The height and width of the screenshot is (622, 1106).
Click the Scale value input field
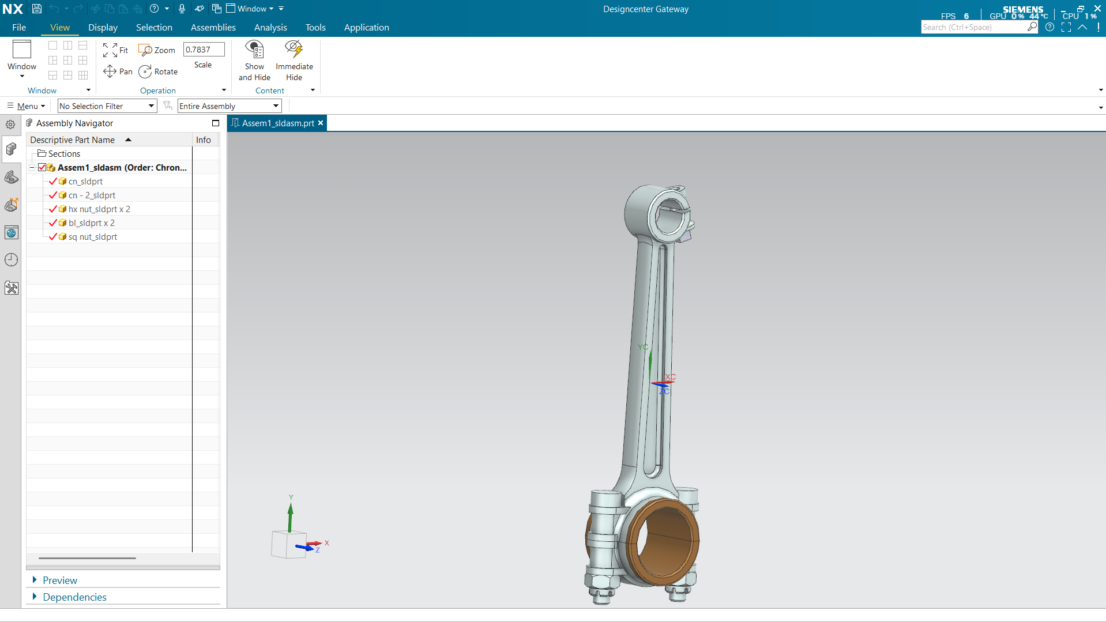(204, 50)
